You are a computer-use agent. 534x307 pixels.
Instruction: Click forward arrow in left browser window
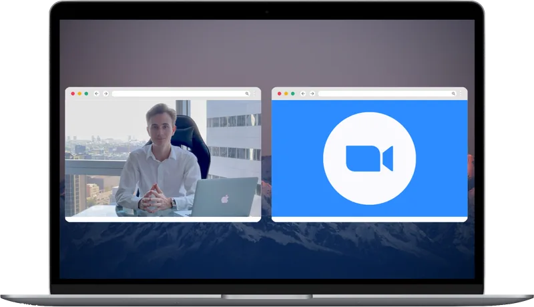pos(106,93)
